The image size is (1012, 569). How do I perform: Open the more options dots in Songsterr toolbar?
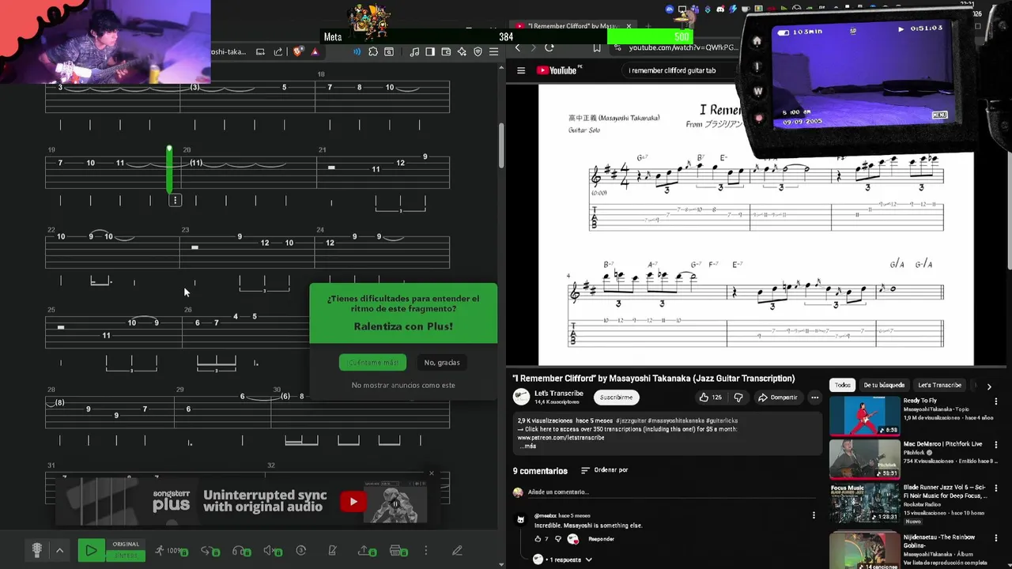point(425,551)
